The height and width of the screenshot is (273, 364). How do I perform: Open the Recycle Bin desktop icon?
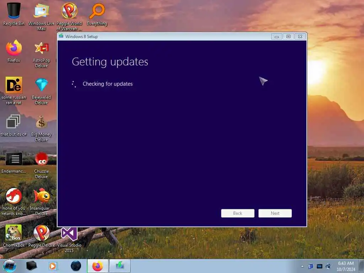point(14,14)
